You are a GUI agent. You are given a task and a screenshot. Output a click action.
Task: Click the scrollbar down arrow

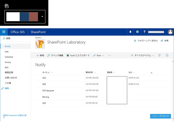(173, 118)
